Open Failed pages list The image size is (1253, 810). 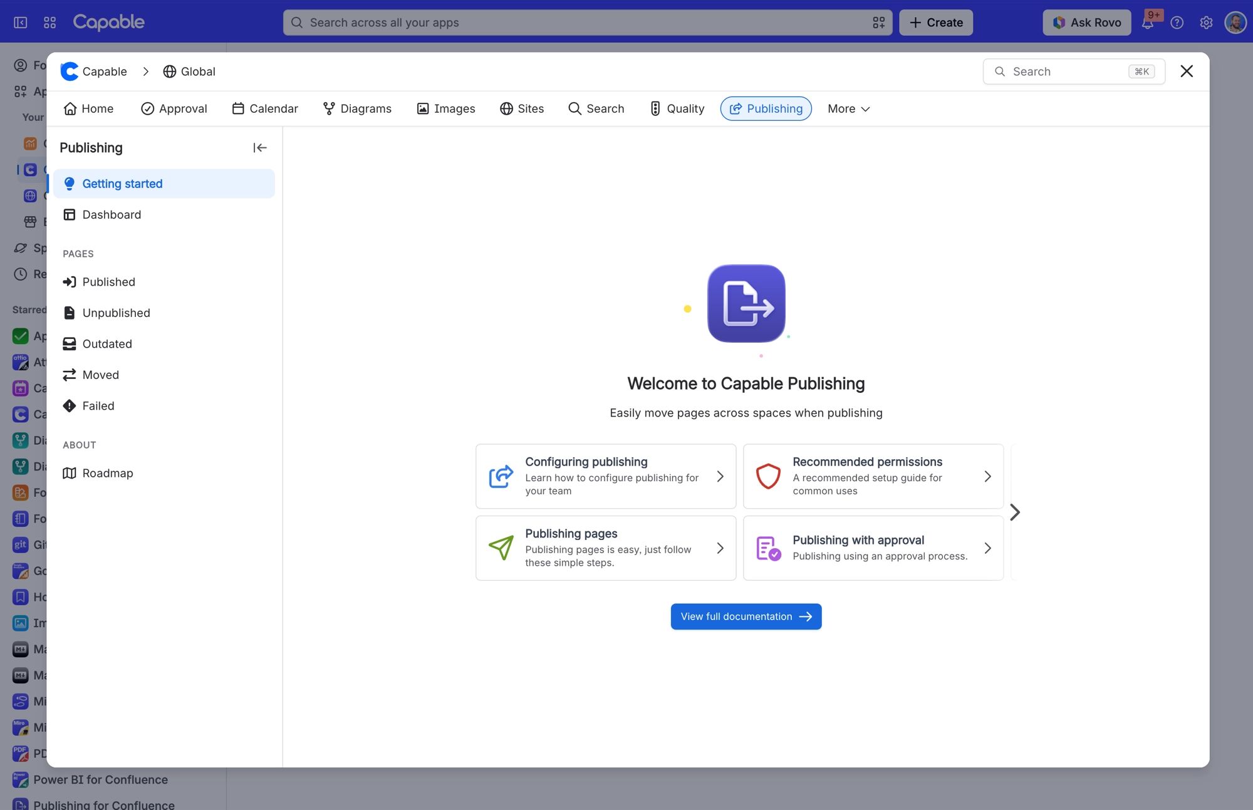pos(164,406)
